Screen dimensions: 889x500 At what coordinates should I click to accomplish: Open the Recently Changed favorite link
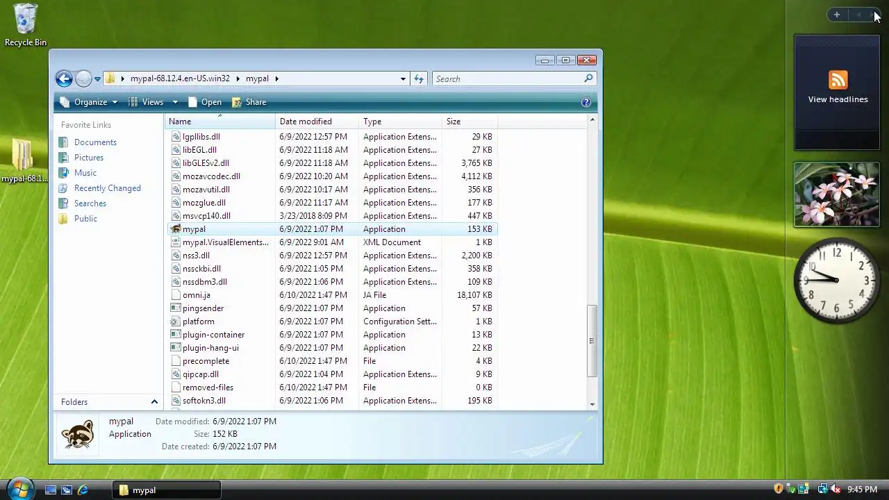[x=108, y=188]
